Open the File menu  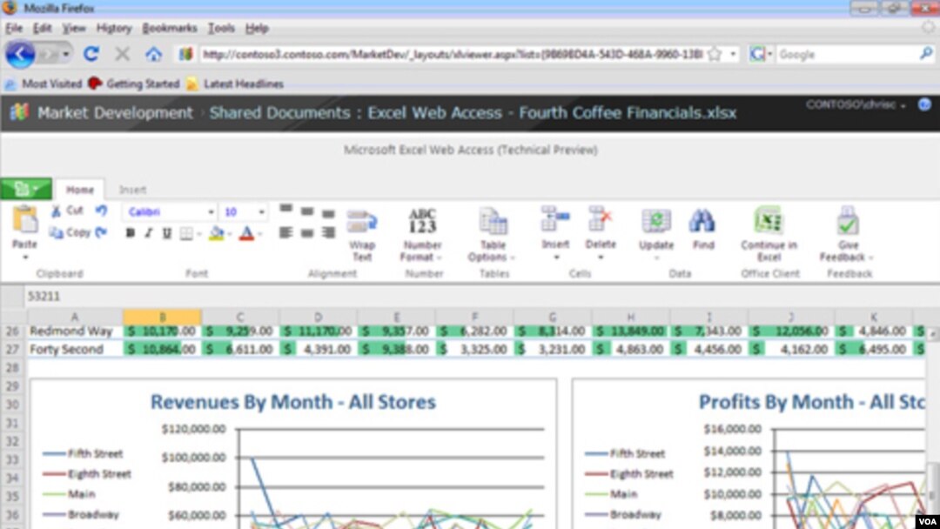(14, 28)
